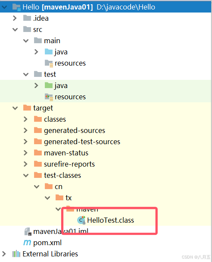212x262 pixels.
Task: Expand the generated-sources folder arrow
Action: click(25, 130)
